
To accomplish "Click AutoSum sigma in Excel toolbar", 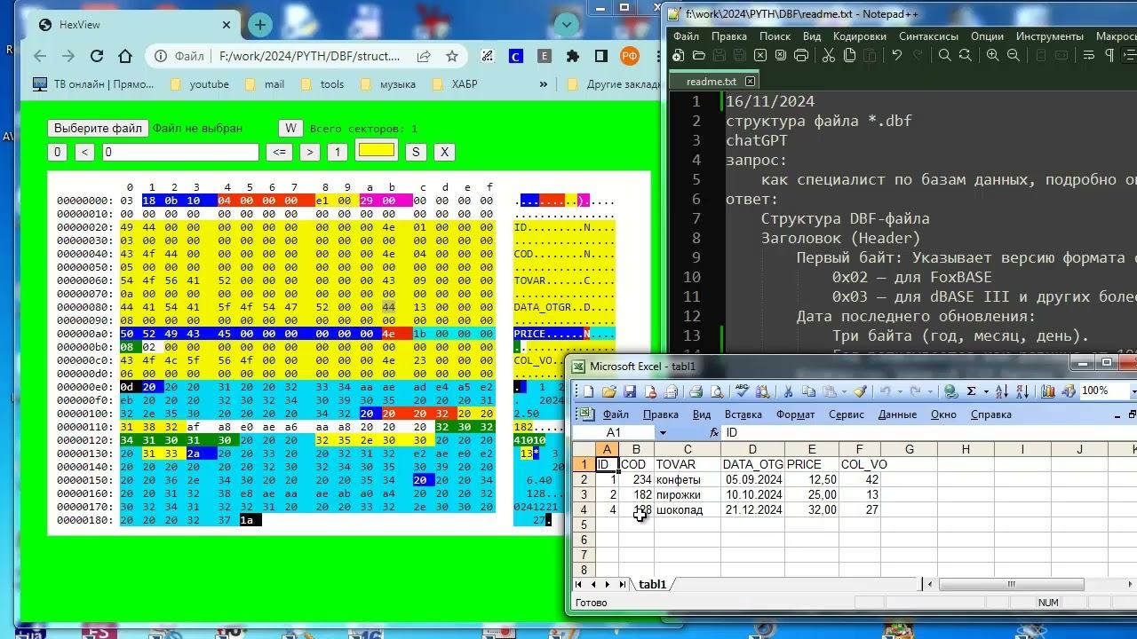I will [971, 391].
